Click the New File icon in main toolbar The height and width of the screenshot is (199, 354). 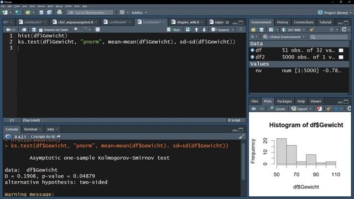[x=5, y=12]
